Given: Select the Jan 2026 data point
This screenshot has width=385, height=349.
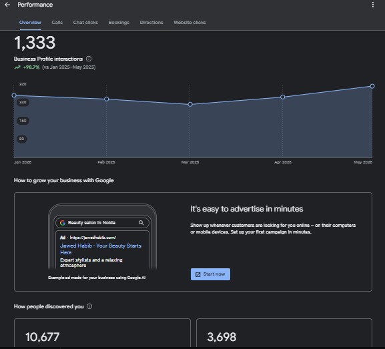Looking at the screenshot, I should (x=14, y=95).
